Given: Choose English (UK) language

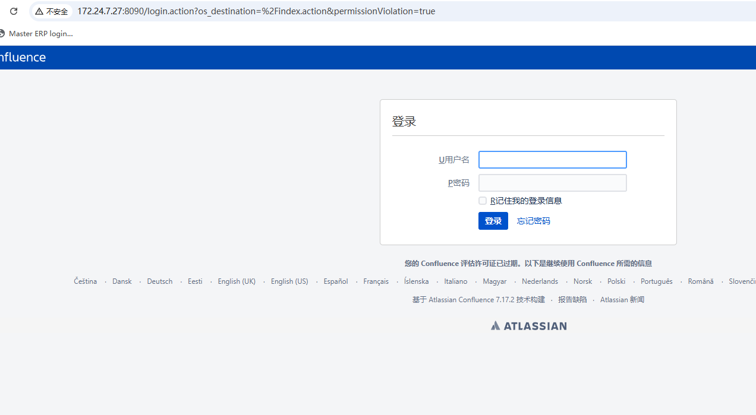Looking at the screenshot, I should pos(237,281).
